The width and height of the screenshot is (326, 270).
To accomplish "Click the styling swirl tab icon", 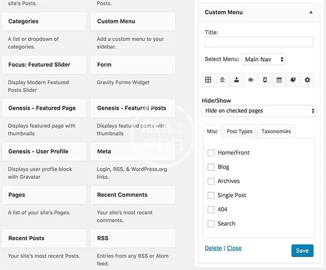I will click(293, 80).
